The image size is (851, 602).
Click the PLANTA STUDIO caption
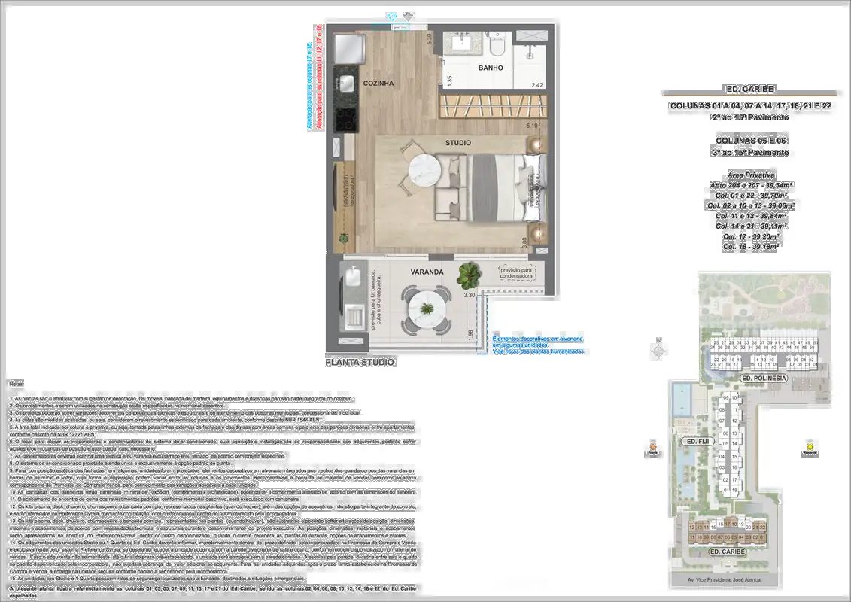pyautogui.click(x=360, y=362)
